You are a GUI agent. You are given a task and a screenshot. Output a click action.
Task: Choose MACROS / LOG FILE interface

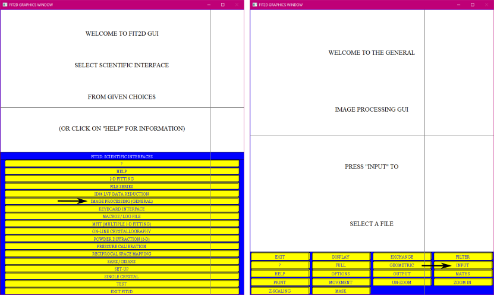(122, 216)
